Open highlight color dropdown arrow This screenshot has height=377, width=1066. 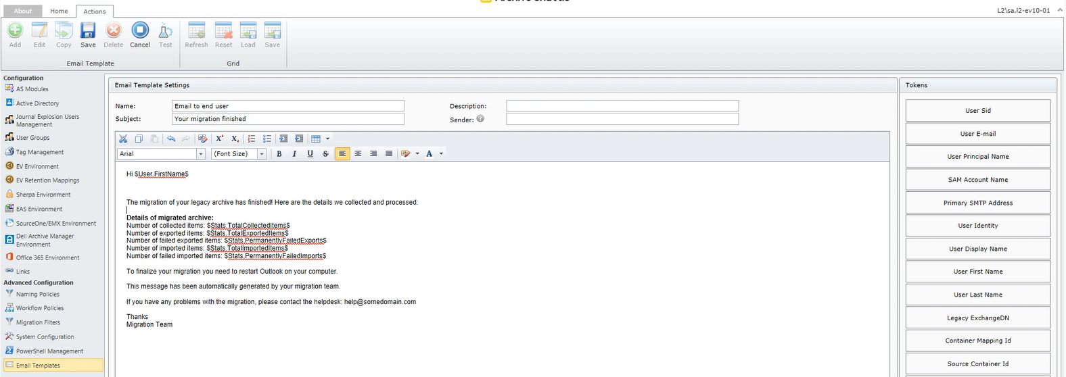coord(417,154)
